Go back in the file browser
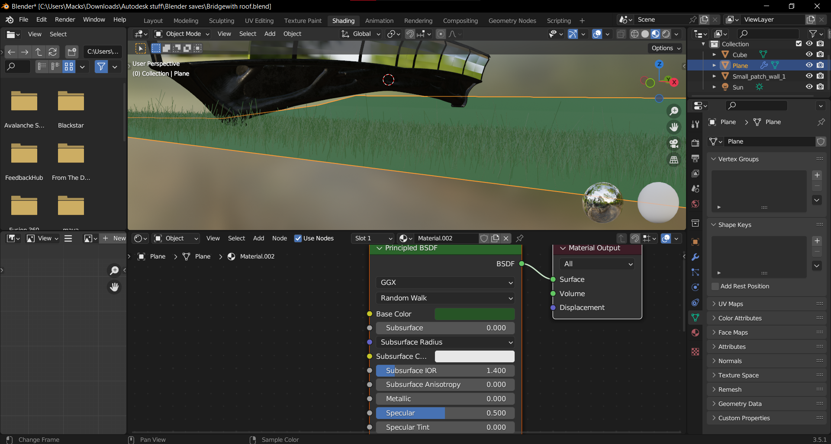This screenshot has width=831, height=444. [x=12, y=52]
